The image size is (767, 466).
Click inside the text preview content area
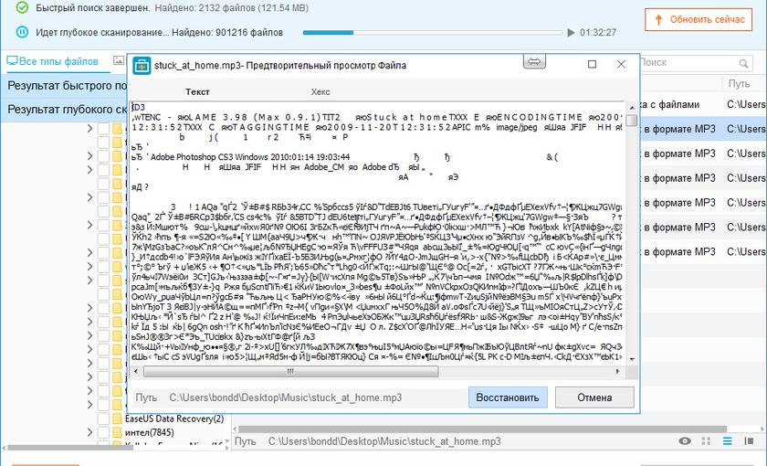(x=378, y=232)
